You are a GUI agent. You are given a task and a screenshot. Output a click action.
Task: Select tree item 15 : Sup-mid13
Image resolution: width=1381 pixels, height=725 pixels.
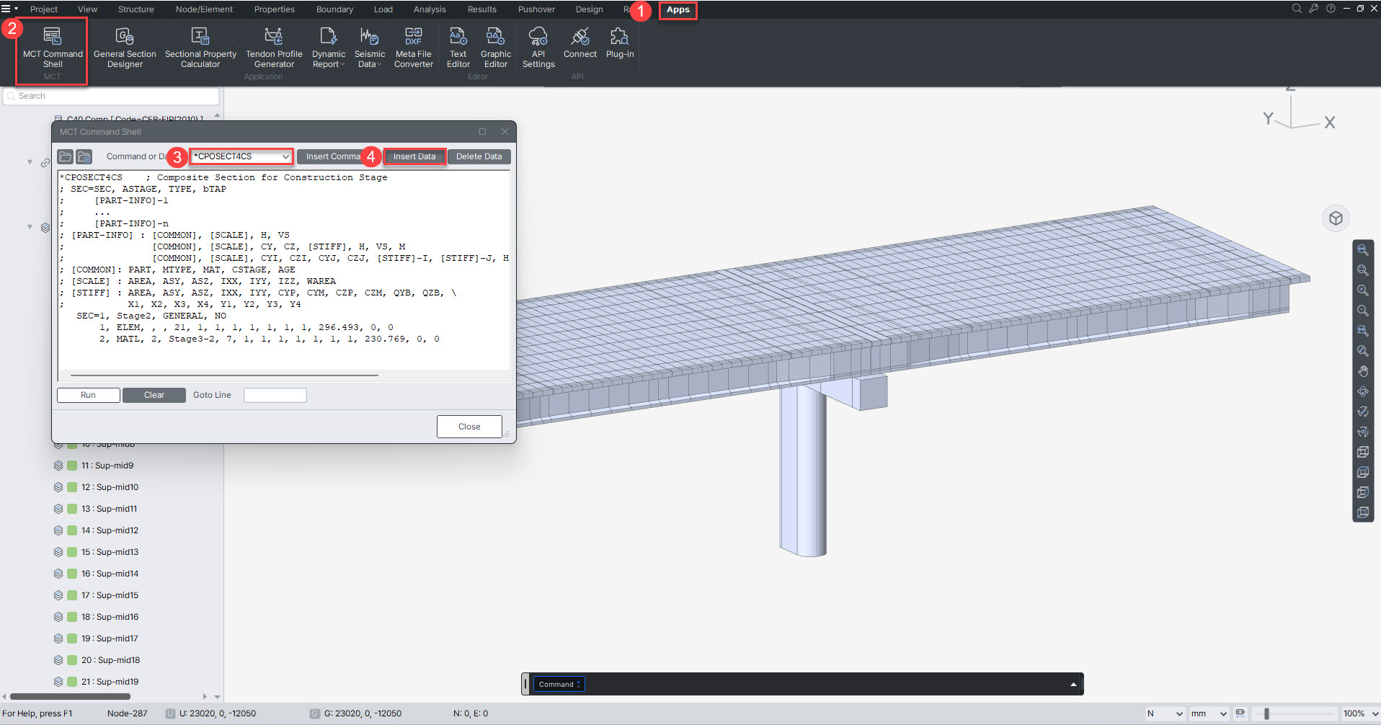(110, 552)
